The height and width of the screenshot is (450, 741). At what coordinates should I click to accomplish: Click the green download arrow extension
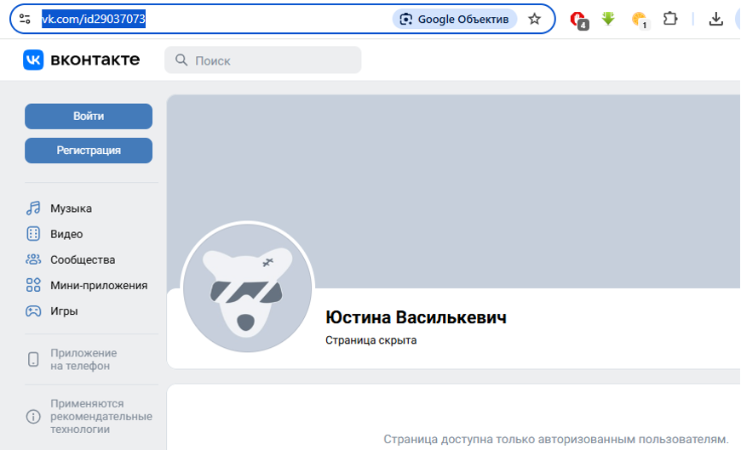608,19
